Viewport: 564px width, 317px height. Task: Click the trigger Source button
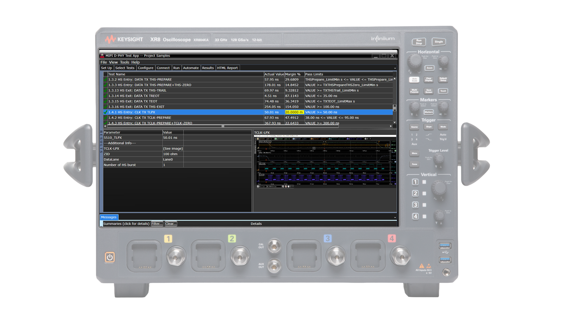tap(415, 127)
